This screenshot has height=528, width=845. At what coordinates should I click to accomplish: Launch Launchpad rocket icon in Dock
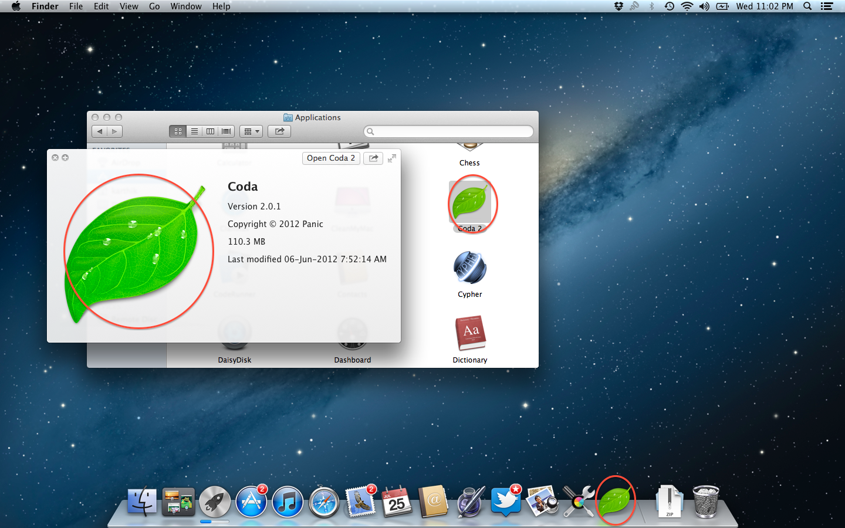click(215, 502)
